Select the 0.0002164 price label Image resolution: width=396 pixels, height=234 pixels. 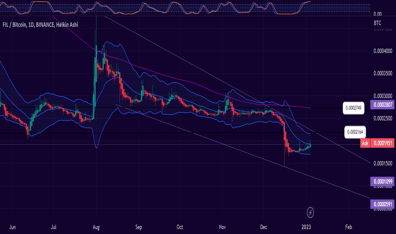(355, 132)
